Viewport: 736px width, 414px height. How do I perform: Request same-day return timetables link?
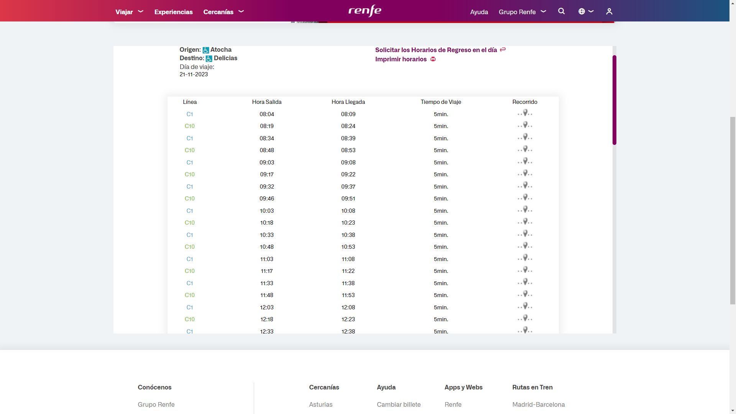click(436, 50)
